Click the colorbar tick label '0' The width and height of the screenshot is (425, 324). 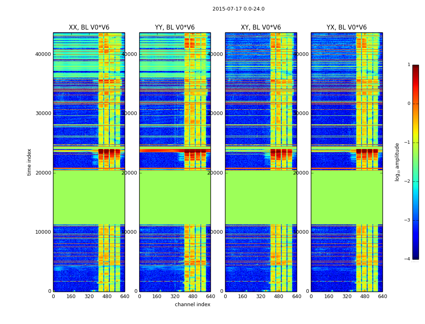pos(408,104)
